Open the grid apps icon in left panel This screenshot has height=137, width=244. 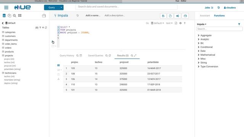point(20,15)
